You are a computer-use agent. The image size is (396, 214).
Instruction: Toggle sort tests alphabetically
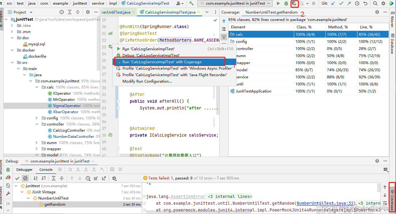pyautogui.click(x=35, y=178)
